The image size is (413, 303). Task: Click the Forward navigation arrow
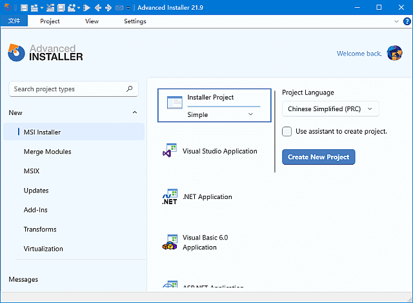[108, 8]
